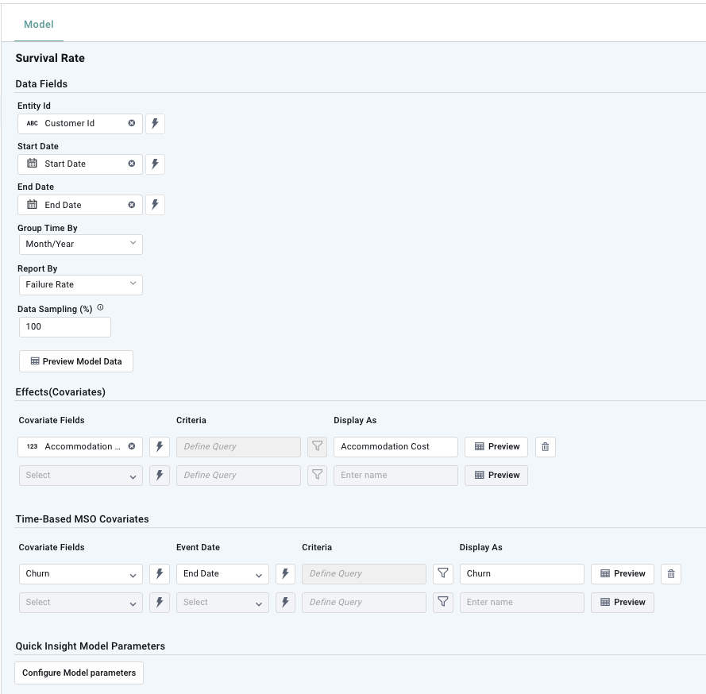Click the lightning icon beside Entity Id field
706x694 pixels.
tap(155, 123)
